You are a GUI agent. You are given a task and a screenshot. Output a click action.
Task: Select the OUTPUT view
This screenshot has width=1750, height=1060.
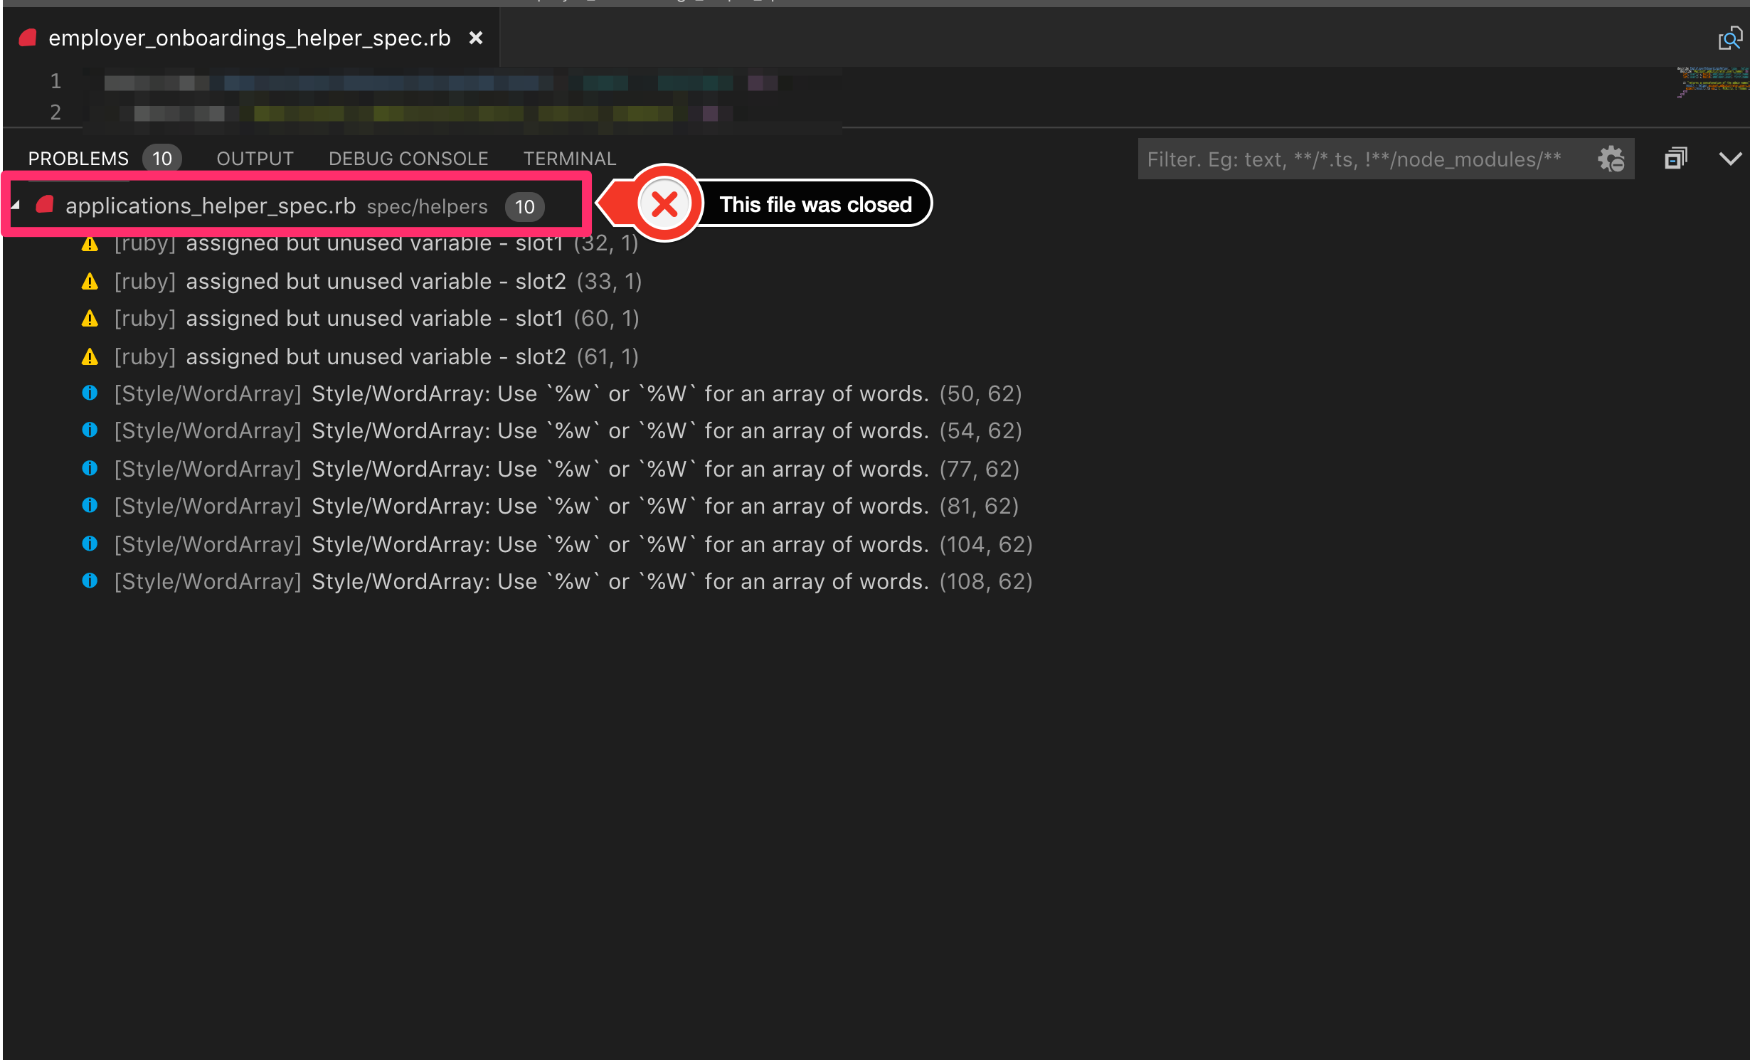click(x=255, y=158)
